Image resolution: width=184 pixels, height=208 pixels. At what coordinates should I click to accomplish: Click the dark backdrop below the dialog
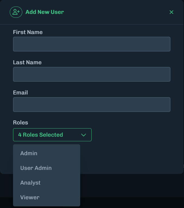[130, 191]
